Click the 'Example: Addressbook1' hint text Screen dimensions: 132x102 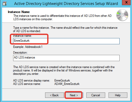point(28,47)
